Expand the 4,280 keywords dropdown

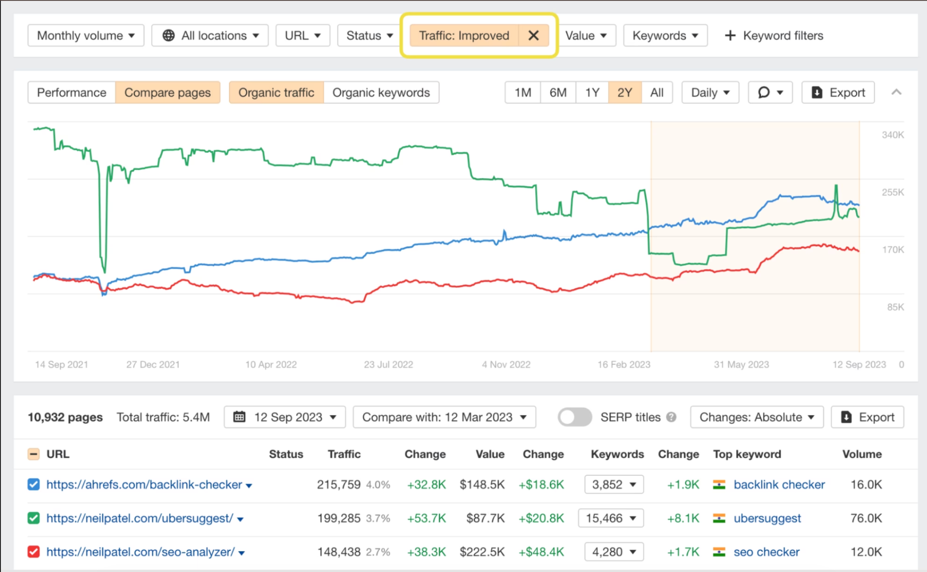(614, 552)
